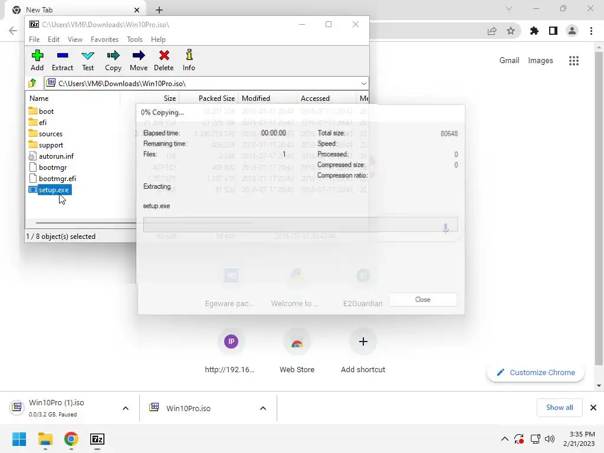Open the Favorites menu
This screenshot has height=453, width=604.
104,40
